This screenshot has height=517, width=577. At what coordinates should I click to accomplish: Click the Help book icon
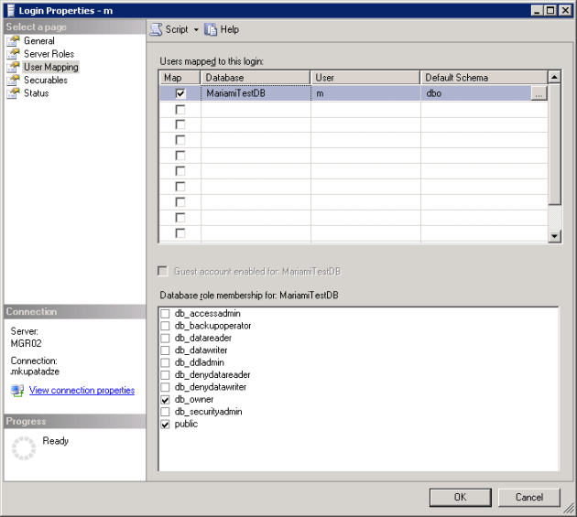point(211,29)
